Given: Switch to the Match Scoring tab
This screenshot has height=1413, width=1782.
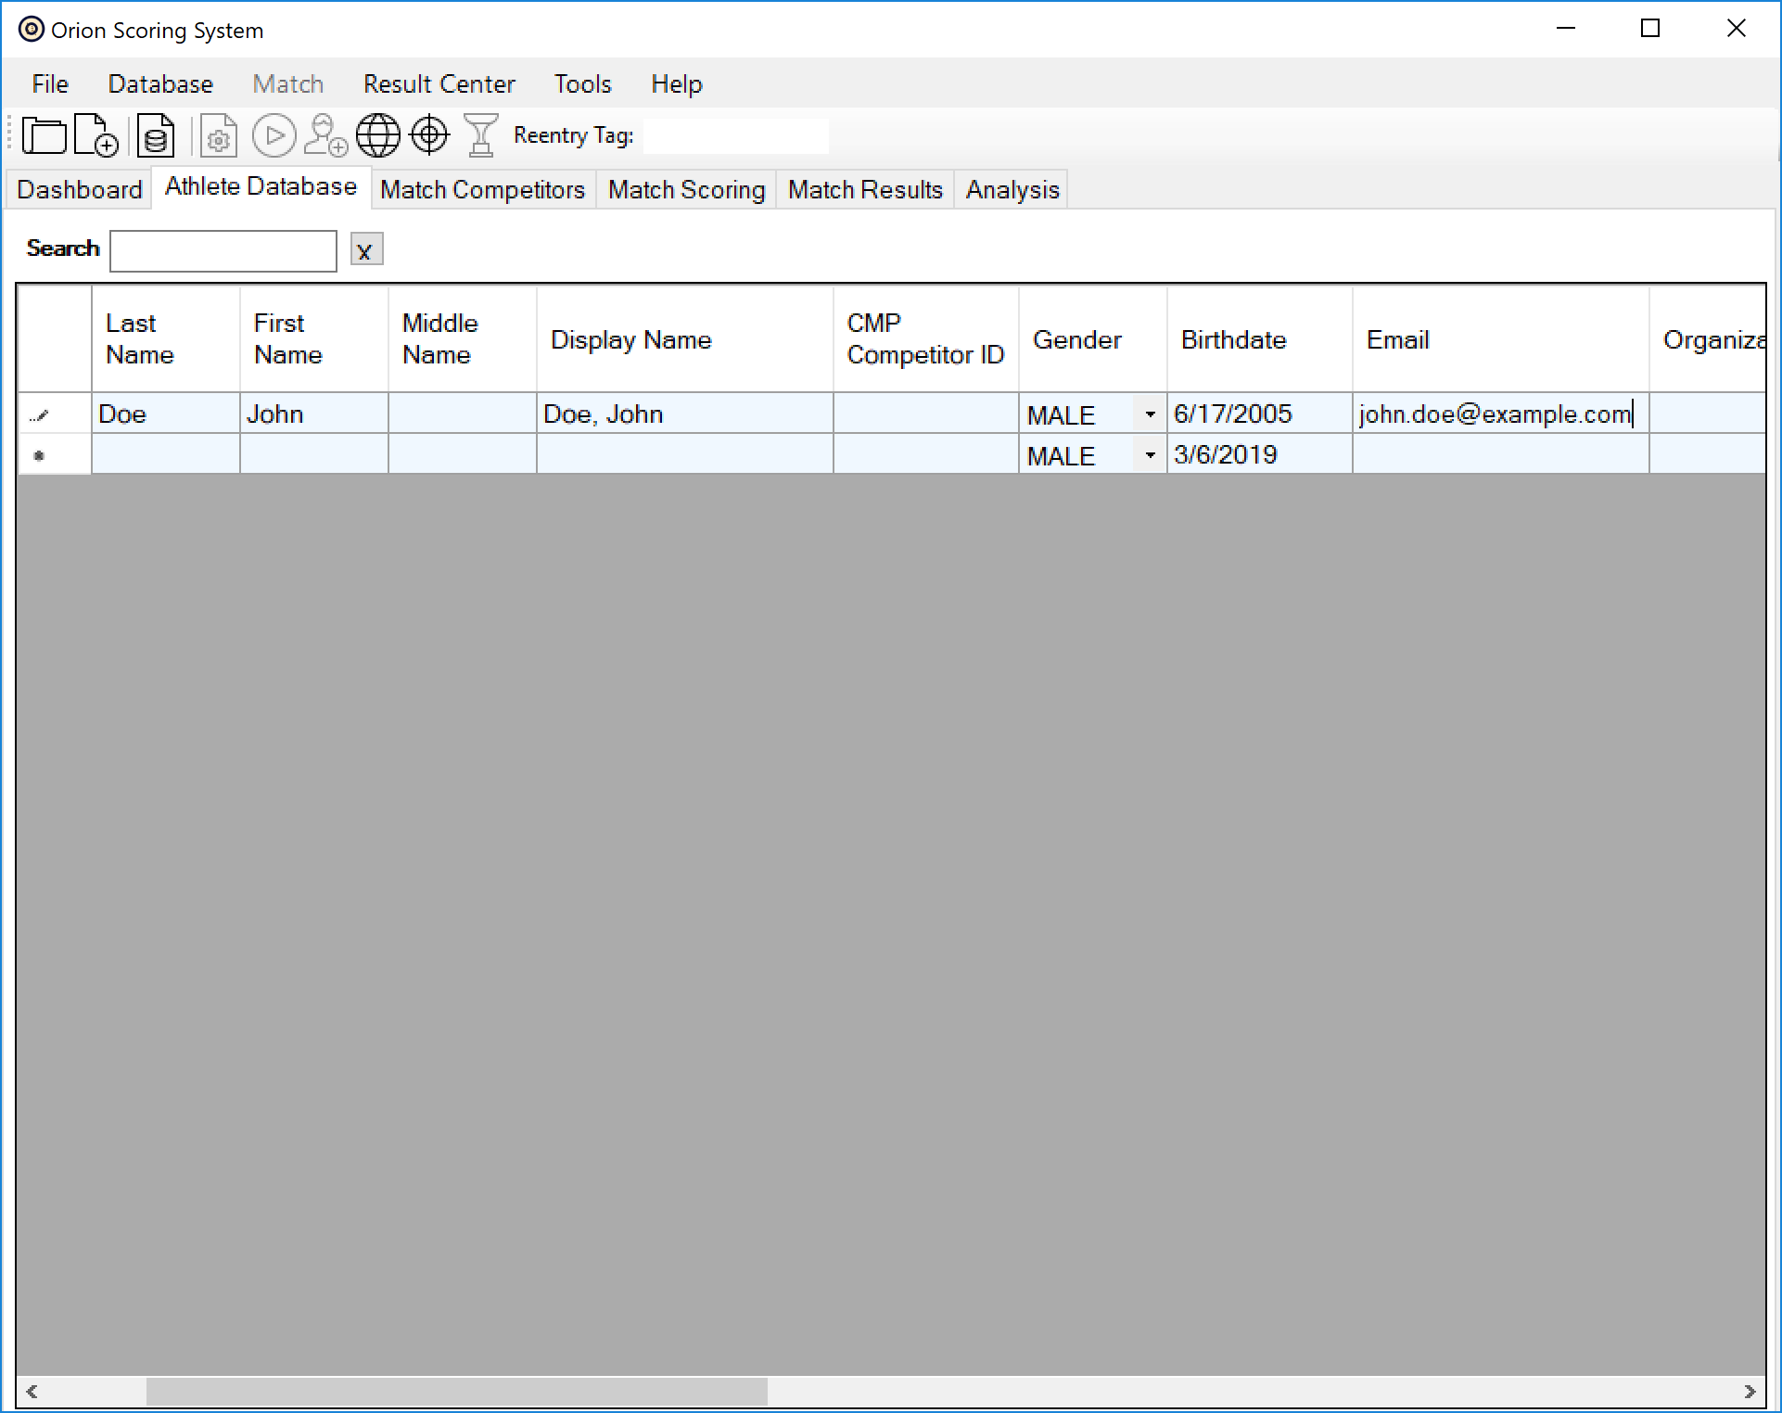Looking at the screenshot, I should [686, 189].
